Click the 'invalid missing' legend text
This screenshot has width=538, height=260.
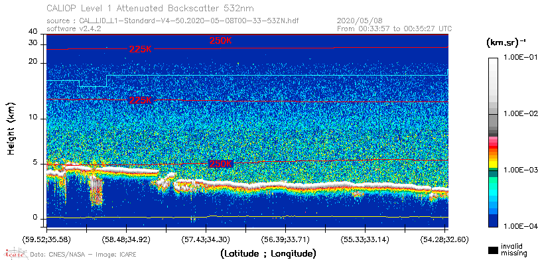(513, 250)
